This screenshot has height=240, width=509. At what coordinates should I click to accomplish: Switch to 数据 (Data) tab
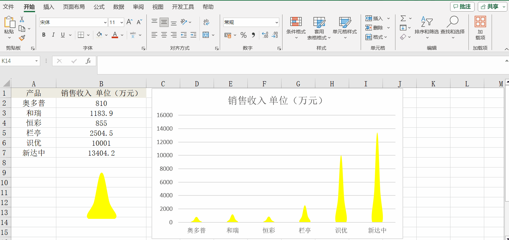[x=118, y=7]
